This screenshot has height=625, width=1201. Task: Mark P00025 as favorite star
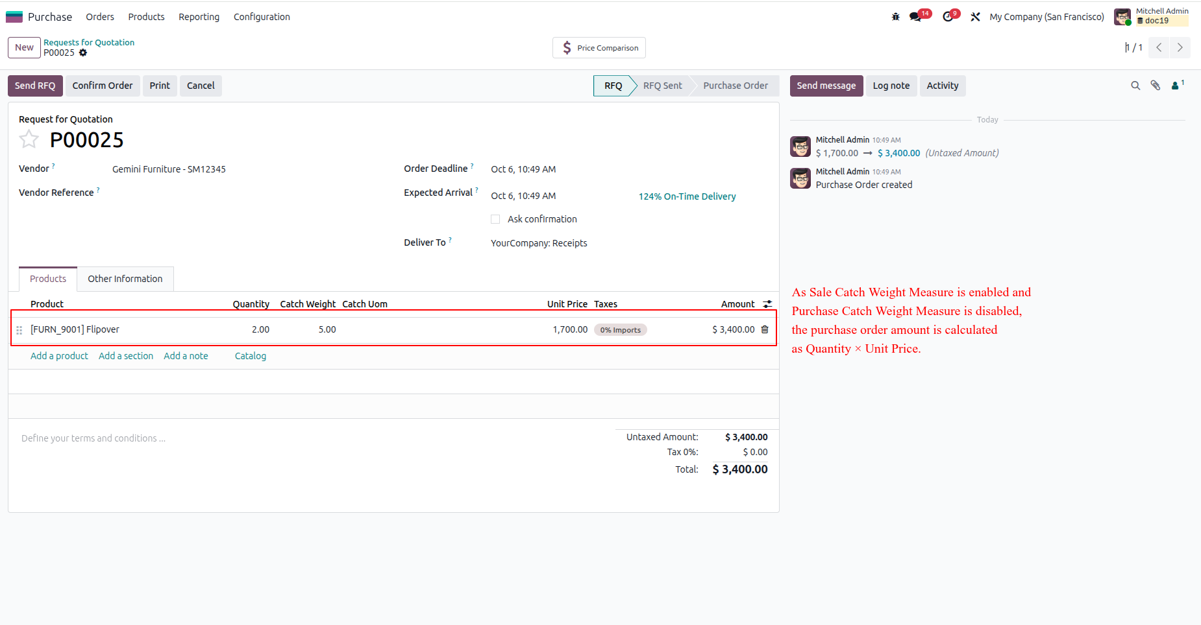point(29,139)
